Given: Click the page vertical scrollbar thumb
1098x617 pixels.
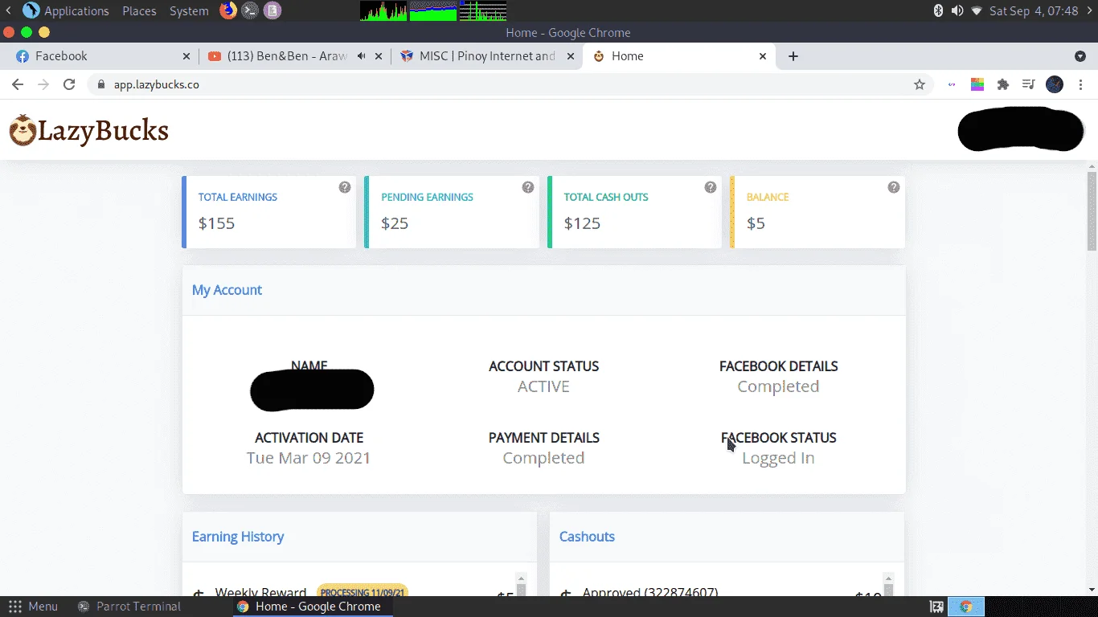Looking at the screenshot, I should tap(1092, 210).
